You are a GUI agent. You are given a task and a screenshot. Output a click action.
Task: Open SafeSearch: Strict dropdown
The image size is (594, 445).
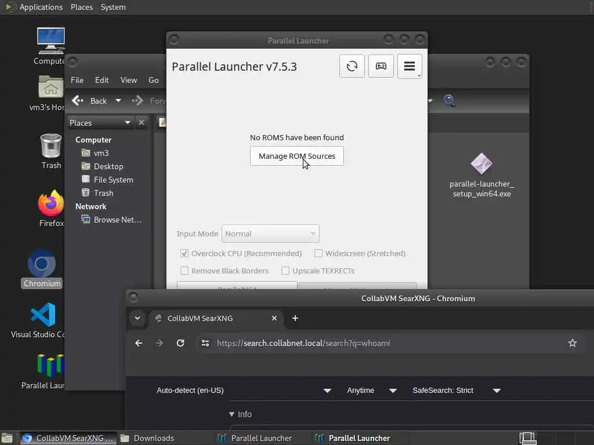pyautogui.click(x=457, y=390)
